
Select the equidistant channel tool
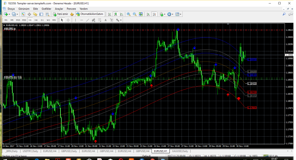(94, 20)
